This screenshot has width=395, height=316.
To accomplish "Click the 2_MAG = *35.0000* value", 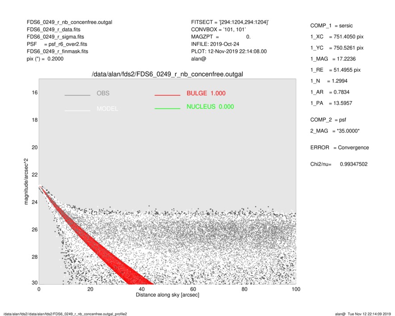I will 335,131.
